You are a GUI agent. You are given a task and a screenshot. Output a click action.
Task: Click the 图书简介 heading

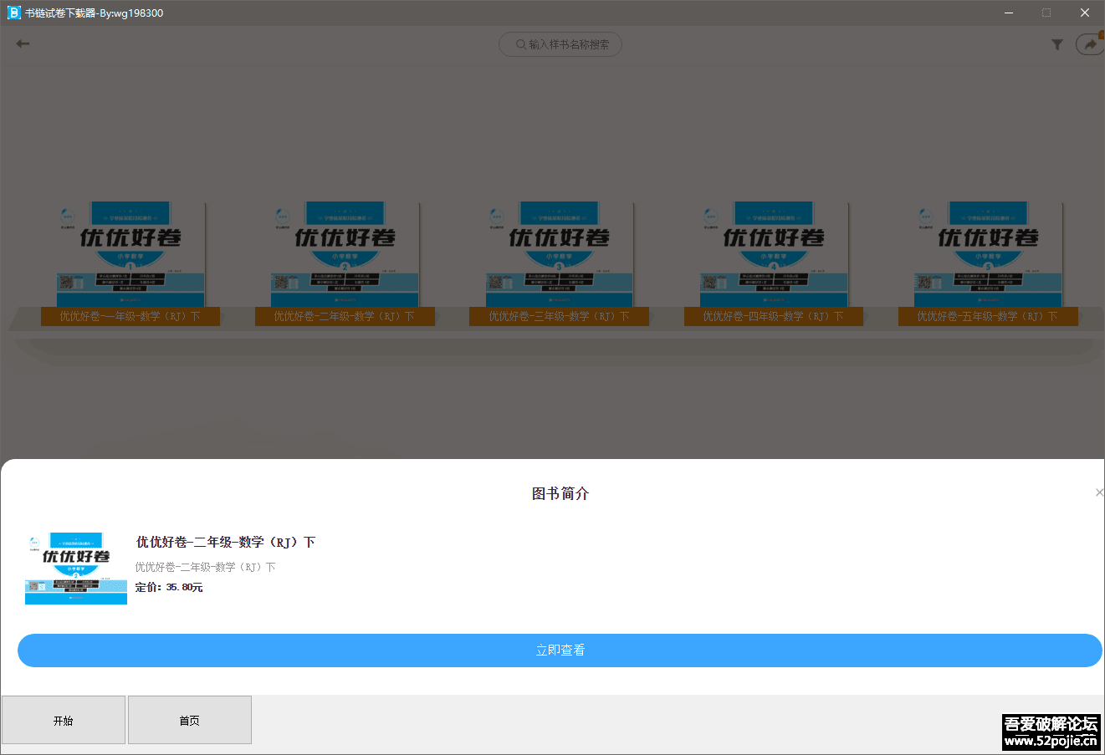click(560, 493)
